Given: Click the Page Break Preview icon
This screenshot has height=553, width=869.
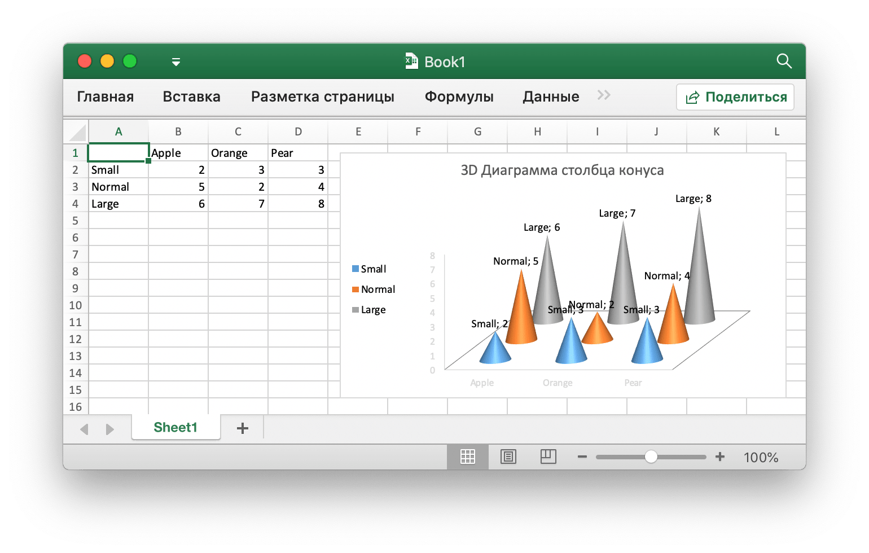Looking at the screenshot, I should [548, 457].
